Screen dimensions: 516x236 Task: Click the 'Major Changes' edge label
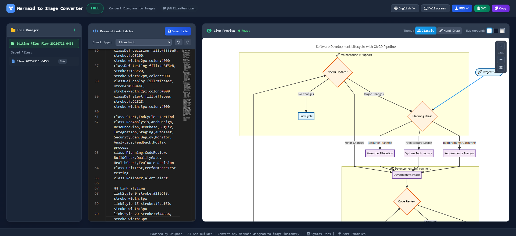(x=374, y=94)
